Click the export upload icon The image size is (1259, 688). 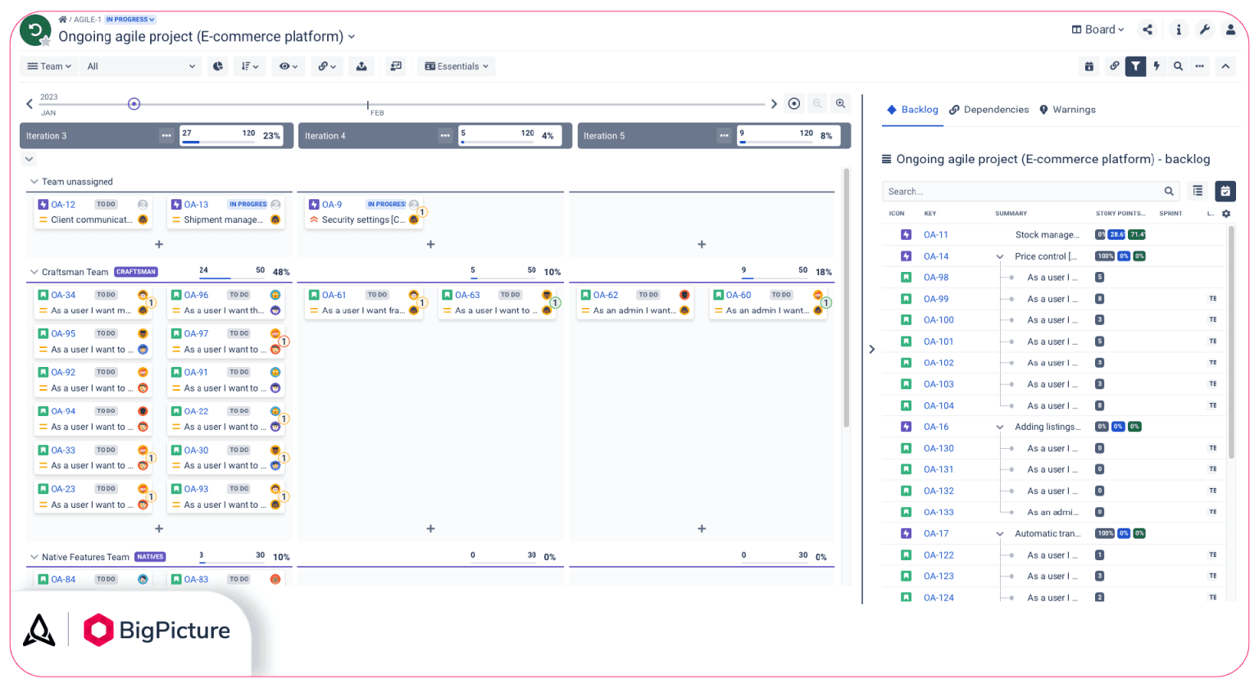tap(361, 66)
